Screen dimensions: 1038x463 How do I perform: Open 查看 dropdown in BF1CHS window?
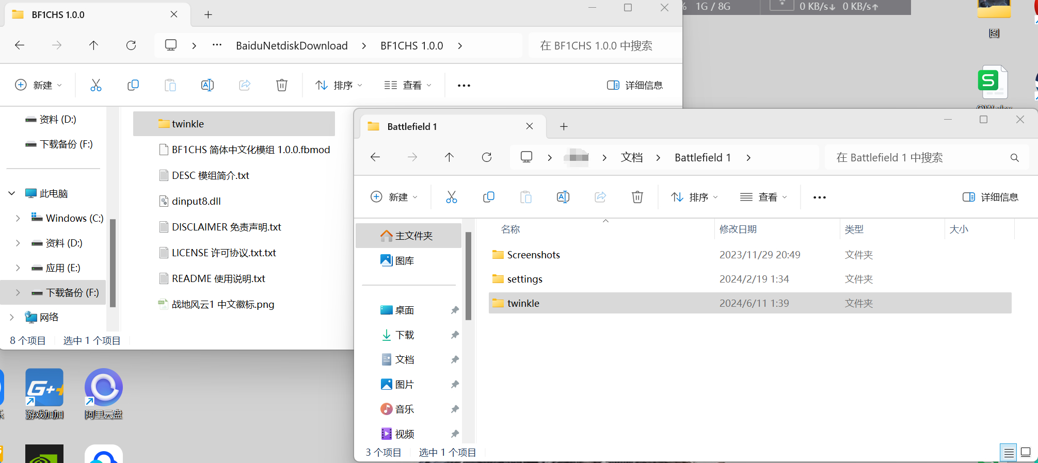coord(408,85)
